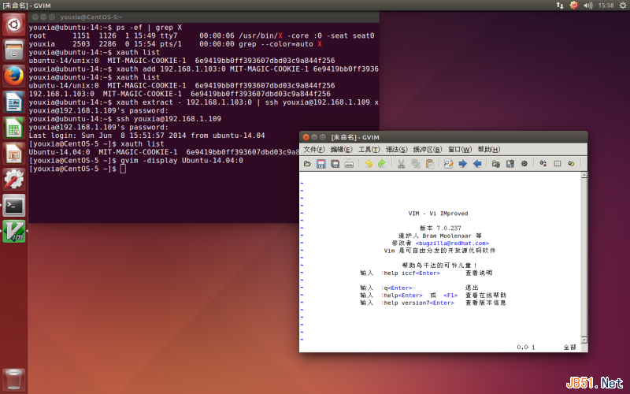Click the ':help iccf<Enter>' line in GVIM

coord(426,273)
